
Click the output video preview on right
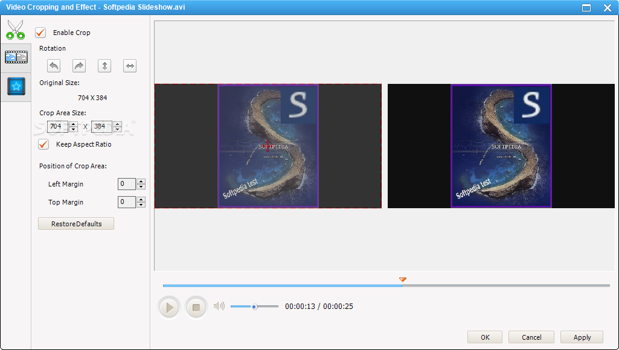(x=501, y=146)
